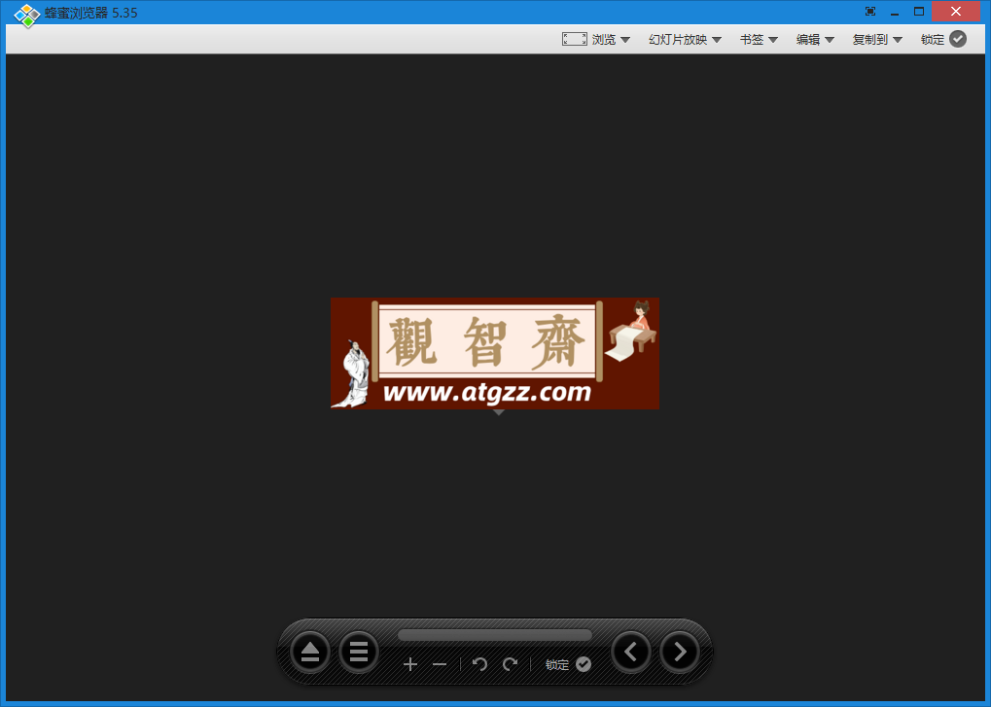Screen dimensions: 991x707
Task: Zoom out with the minus icon
Action: [440, 664]
